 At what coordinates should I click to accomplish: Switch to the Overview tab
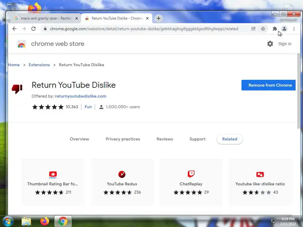79,139
